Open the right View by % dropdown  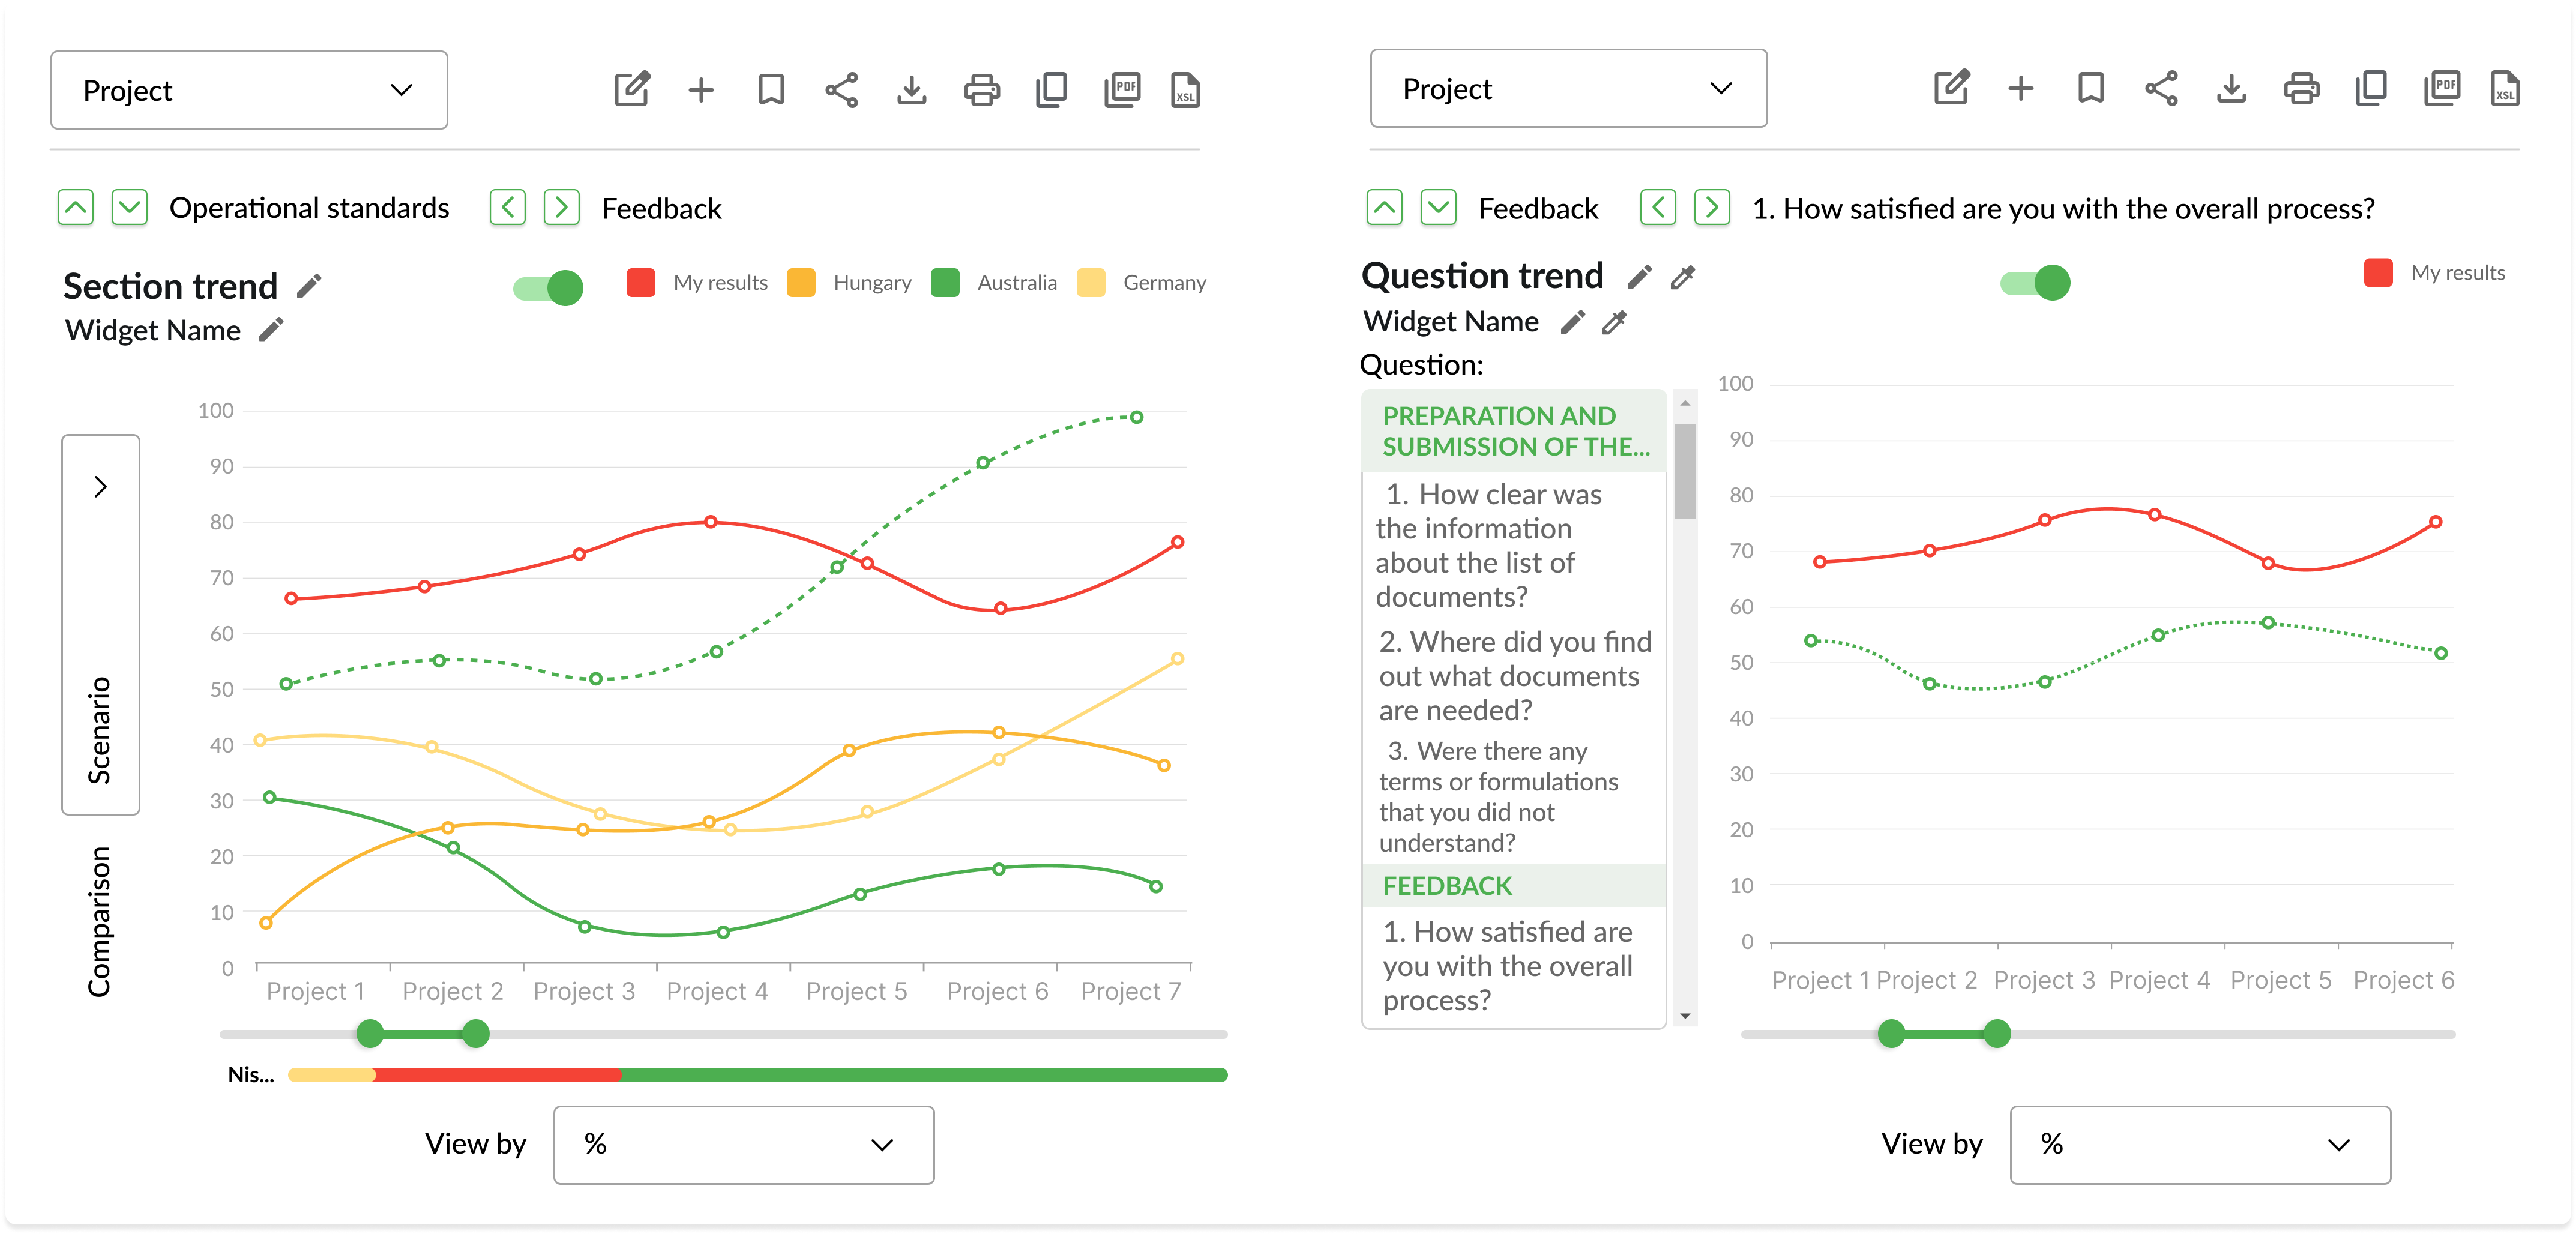point(2199,1145)
